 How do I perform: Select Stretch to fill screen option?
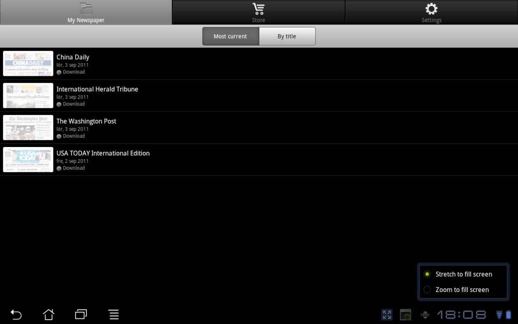pos(463,274)
